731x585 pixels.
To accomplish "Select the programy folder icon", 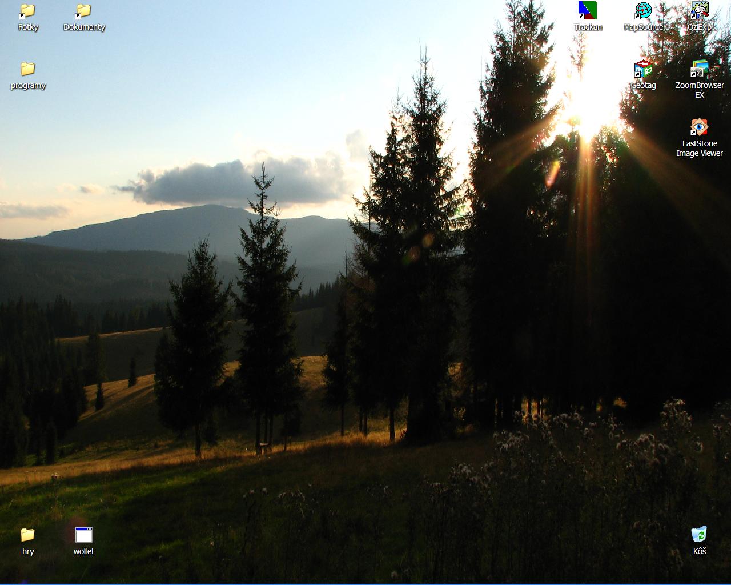I will [27, 69].
